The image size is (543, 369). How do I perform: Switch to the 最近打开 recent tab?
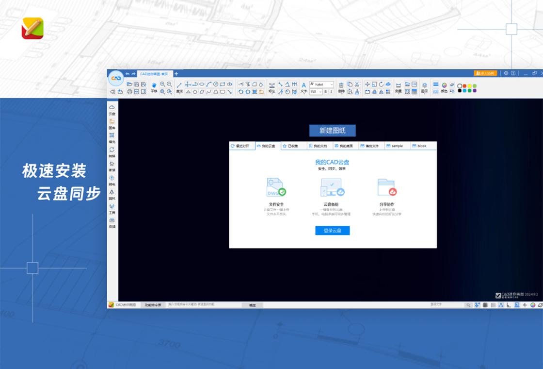242,146
